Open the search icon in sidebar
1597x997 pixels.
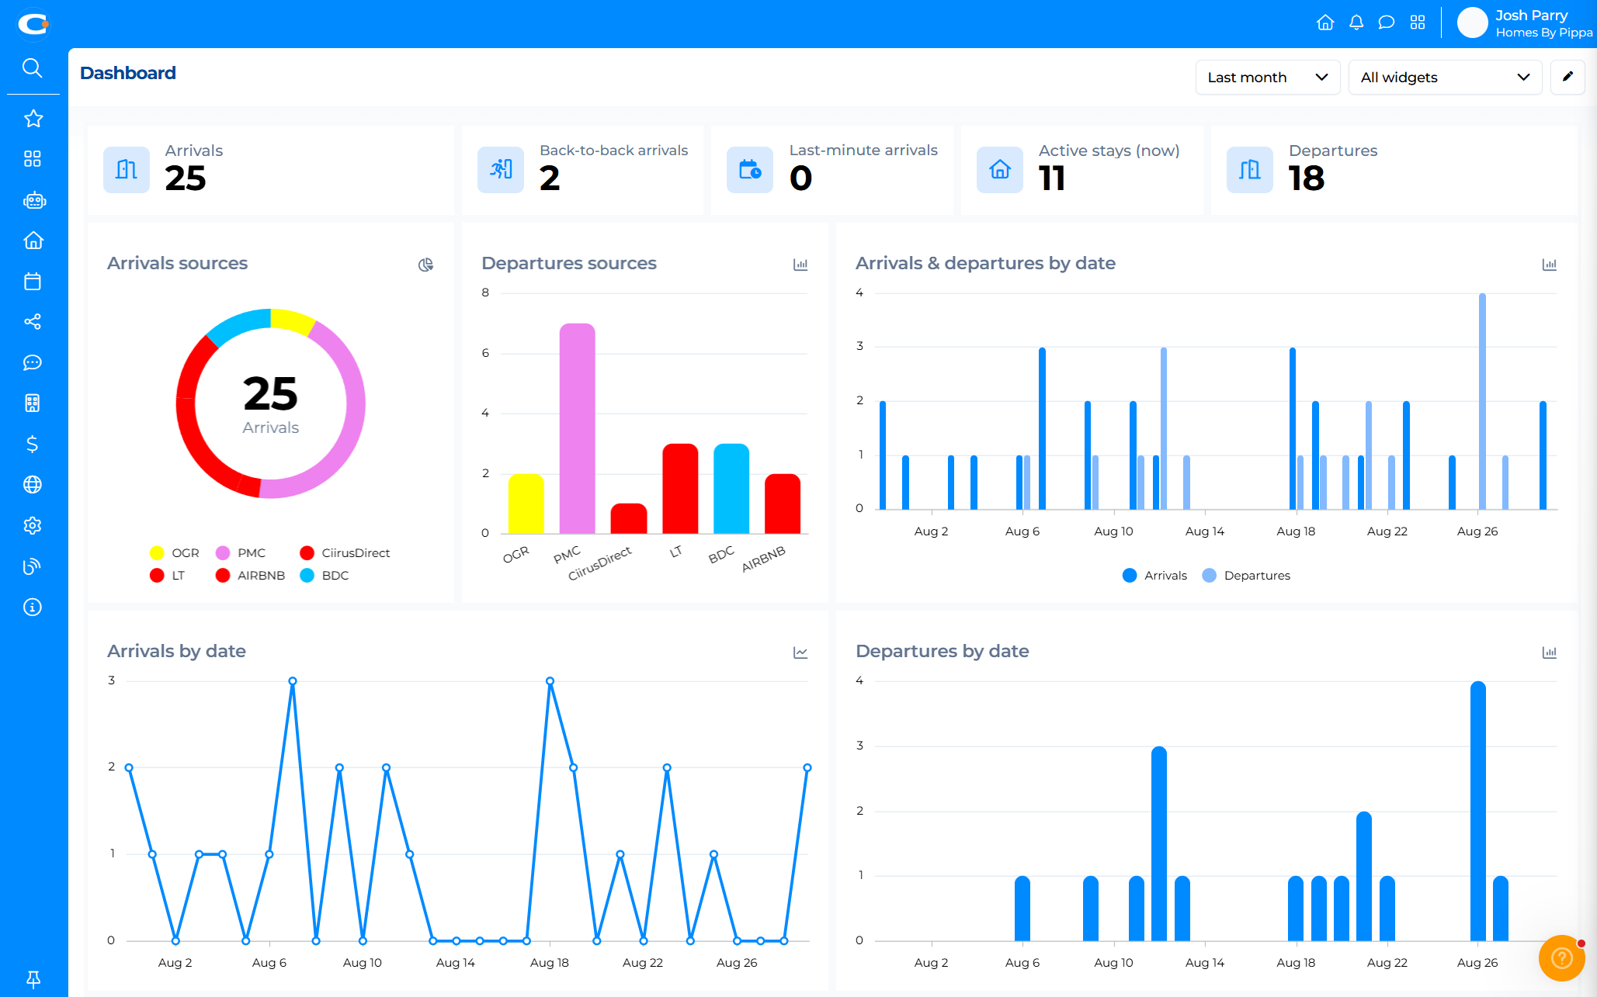(32, 68)
